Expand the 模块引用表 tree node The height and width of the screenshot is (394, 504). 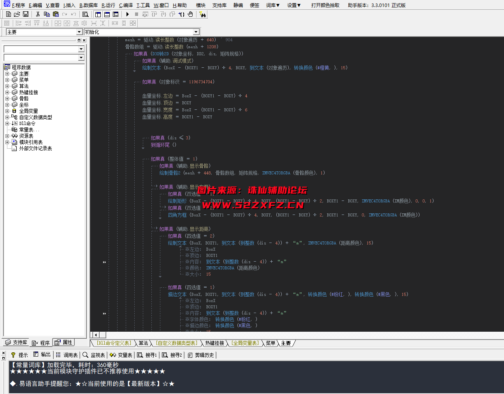7,142
